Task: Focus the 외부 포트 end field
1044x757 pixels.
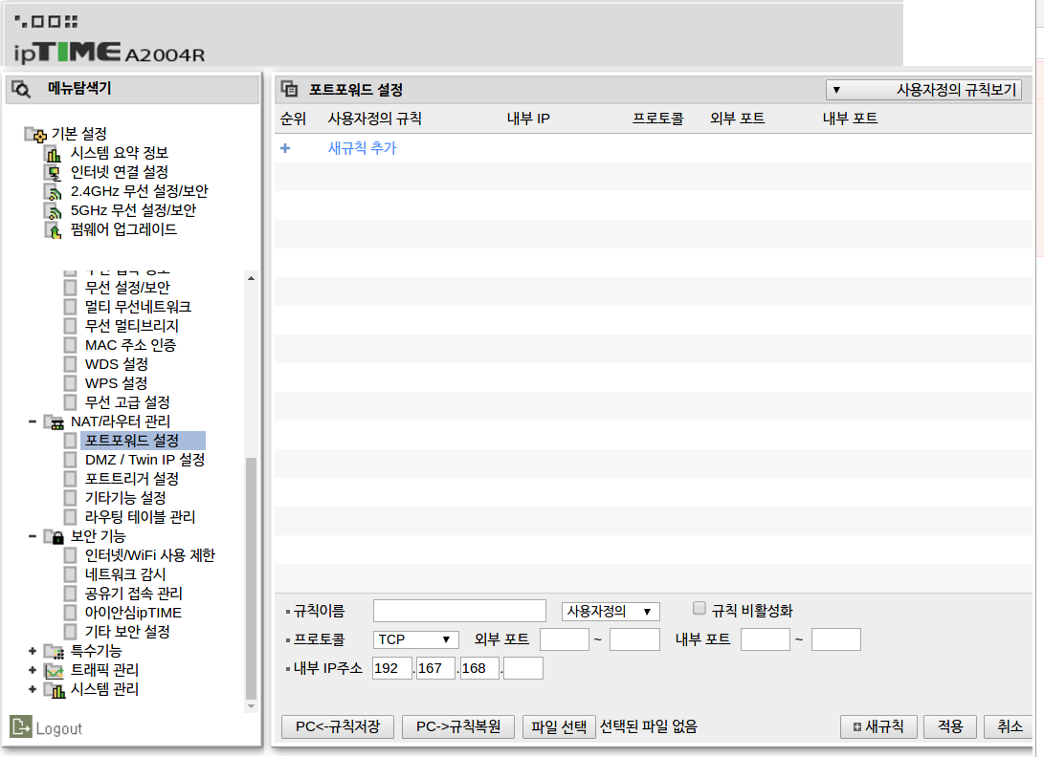Action: click(634, 639)
